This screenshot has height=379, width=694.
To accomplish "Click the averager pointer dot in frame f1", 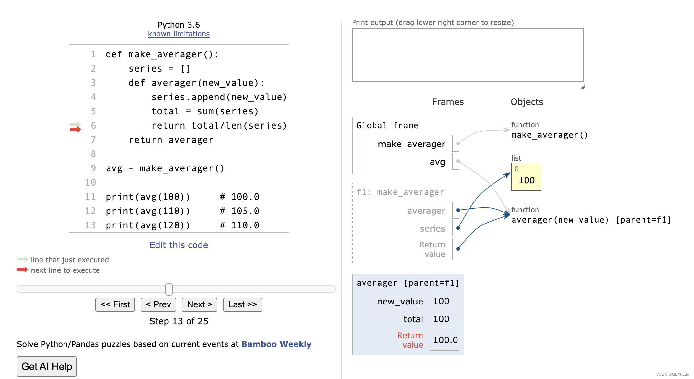I will (458, 210).
